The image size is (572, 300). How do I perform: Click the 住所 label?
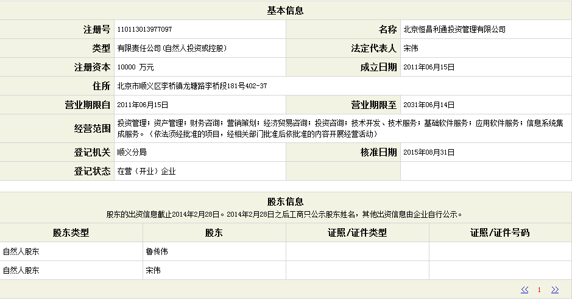101,86
